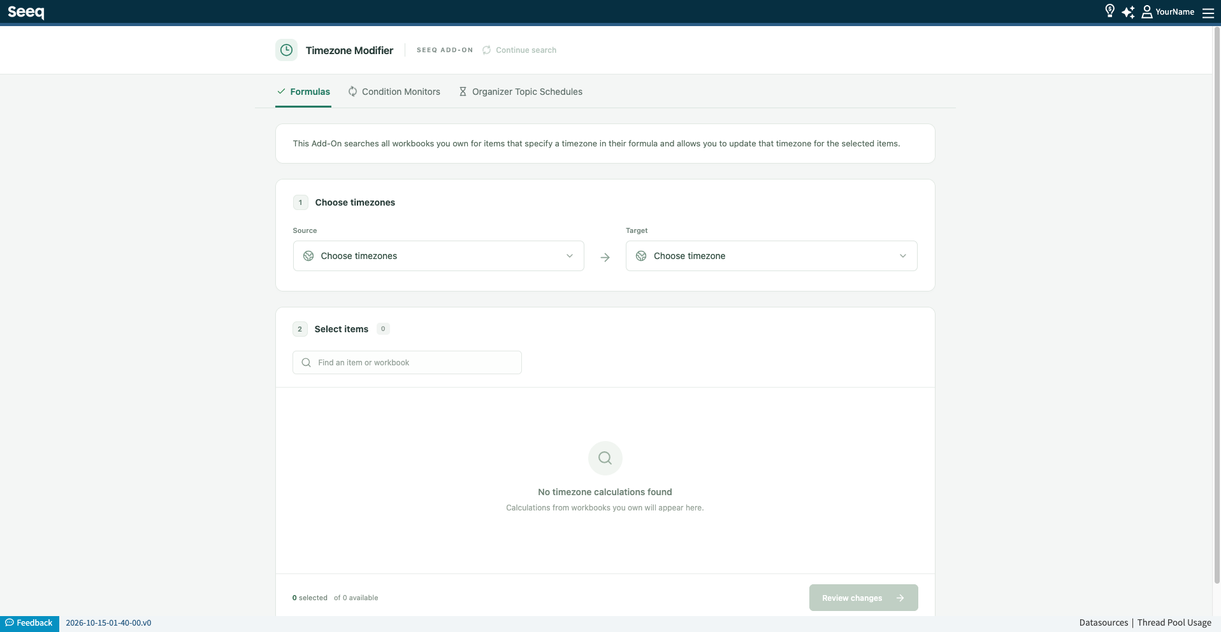Click the Select items section heading
This screenshot has width=1221, height=632.
coord(341,329)
